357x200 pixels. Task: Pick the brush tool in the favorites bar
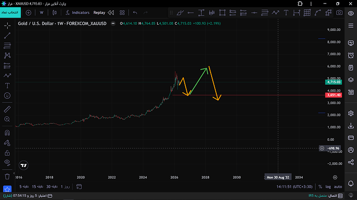tap(180, 13)
